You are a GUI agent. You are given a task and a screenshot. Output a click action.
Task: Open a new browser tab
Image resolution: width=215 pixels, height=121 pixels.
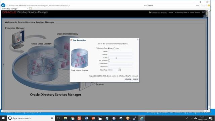(31, 9)
